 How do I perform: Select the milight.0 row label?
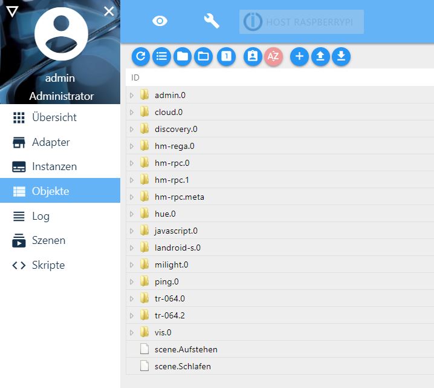point(171,265)
